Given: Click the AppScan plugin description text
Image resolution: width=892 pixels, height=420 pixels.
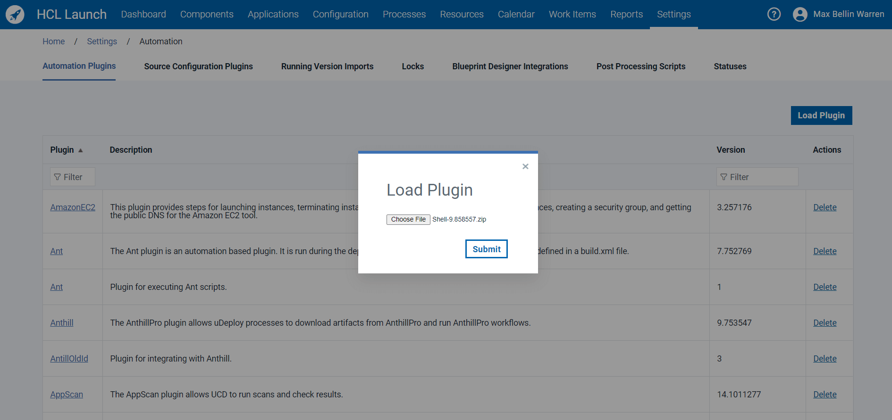Looking at the screenshot, I should click(x=227, y=395).
